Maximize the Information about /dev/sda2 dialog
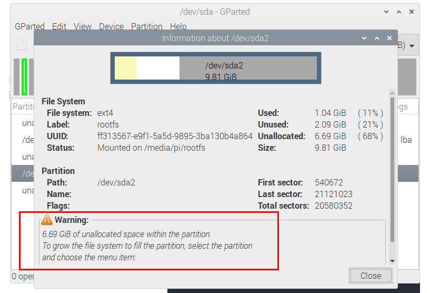 tap(377, 38)
